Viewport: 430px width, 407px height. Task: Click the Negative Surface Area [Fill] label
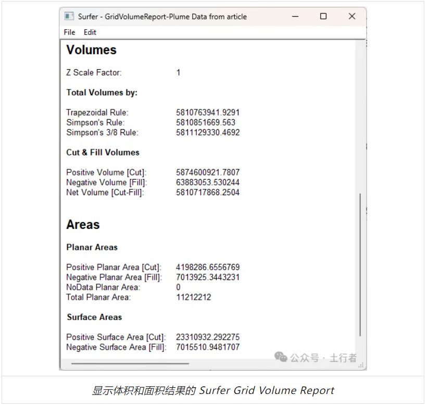click(x=116, y=347)
